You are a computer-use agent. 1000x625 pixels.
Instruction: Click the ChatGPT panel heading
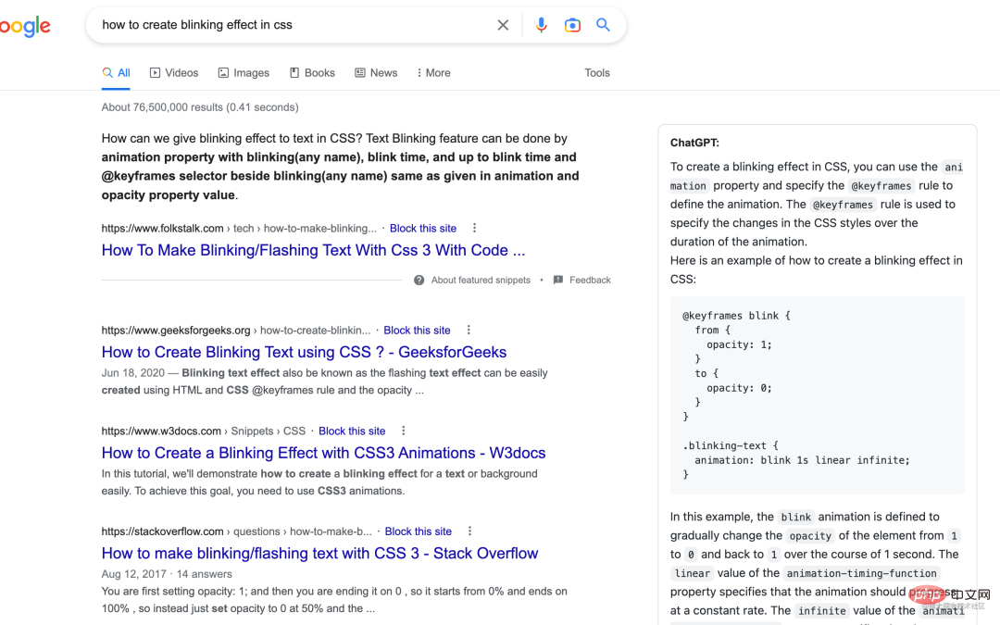tap(694, 143)
